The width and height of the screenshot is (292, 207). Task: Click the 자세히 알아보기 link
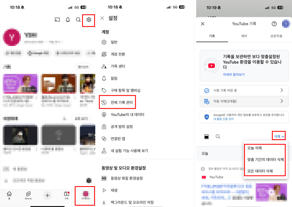234,75
